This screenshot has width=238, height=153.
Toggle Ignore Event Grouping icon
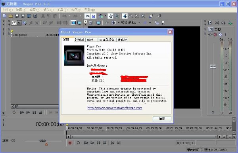[117, 16]
